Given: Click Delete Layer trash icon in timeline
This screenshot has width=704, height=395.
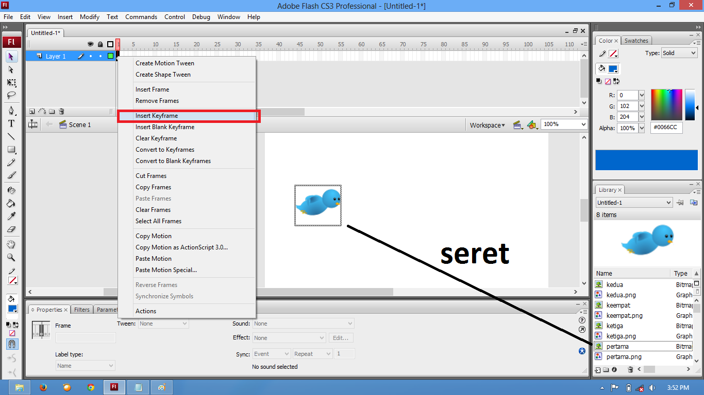Looking at the screenshot, I should (x=61, y=111).
